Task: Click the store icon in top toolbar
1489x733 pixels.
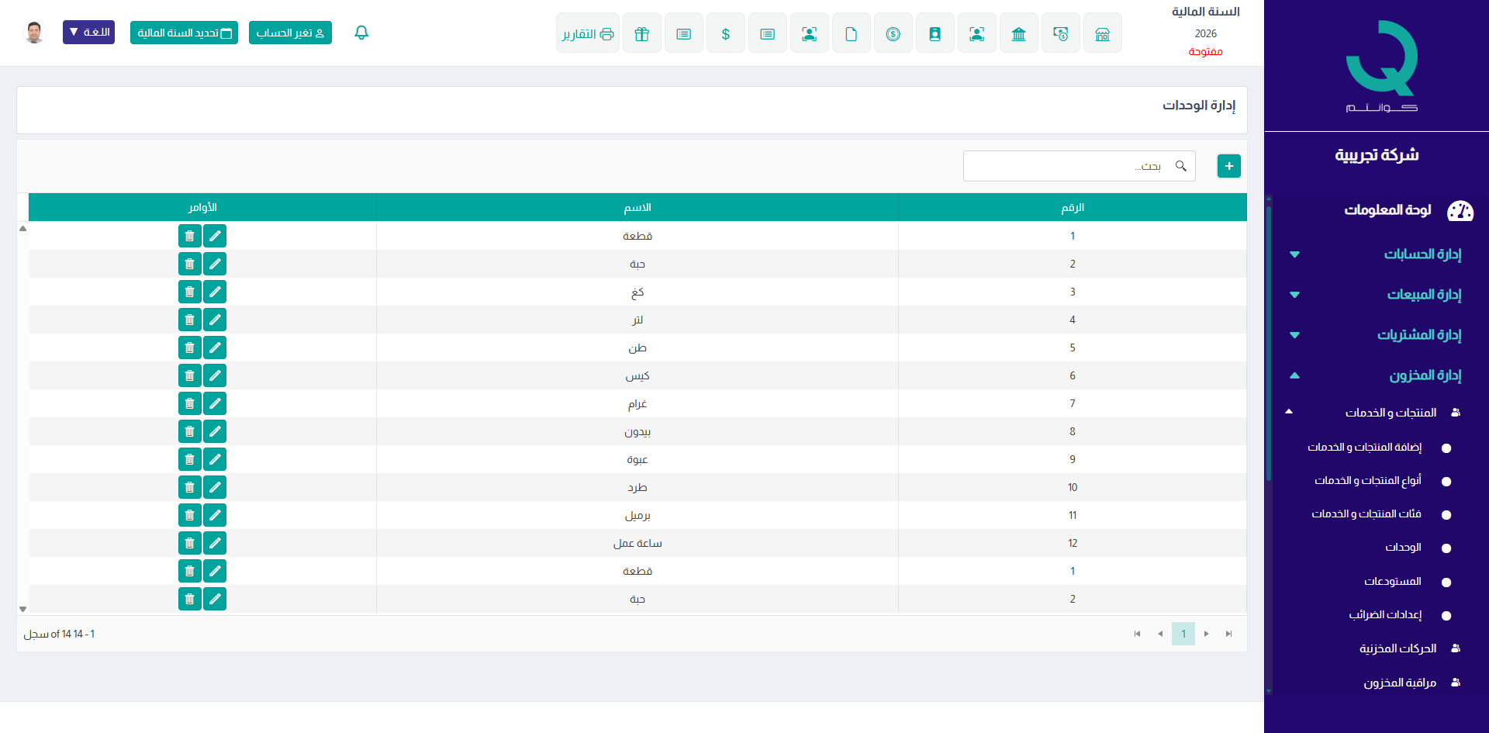Action: tap(1102, 33)
